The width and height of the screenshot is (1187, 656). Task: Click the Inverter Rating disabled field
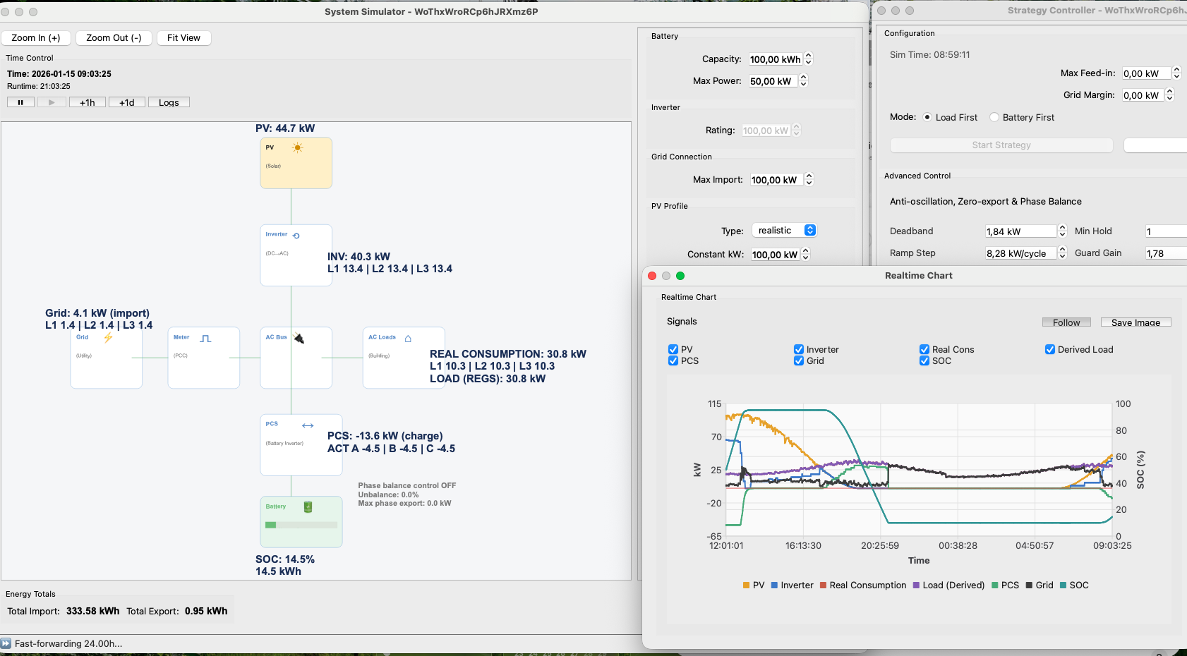766,130
